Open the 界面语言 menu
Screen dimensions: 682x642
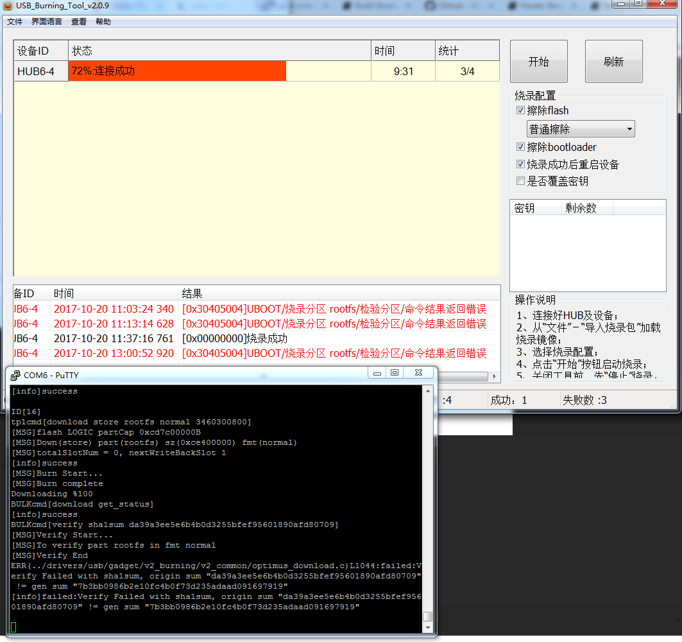(47, 22)
